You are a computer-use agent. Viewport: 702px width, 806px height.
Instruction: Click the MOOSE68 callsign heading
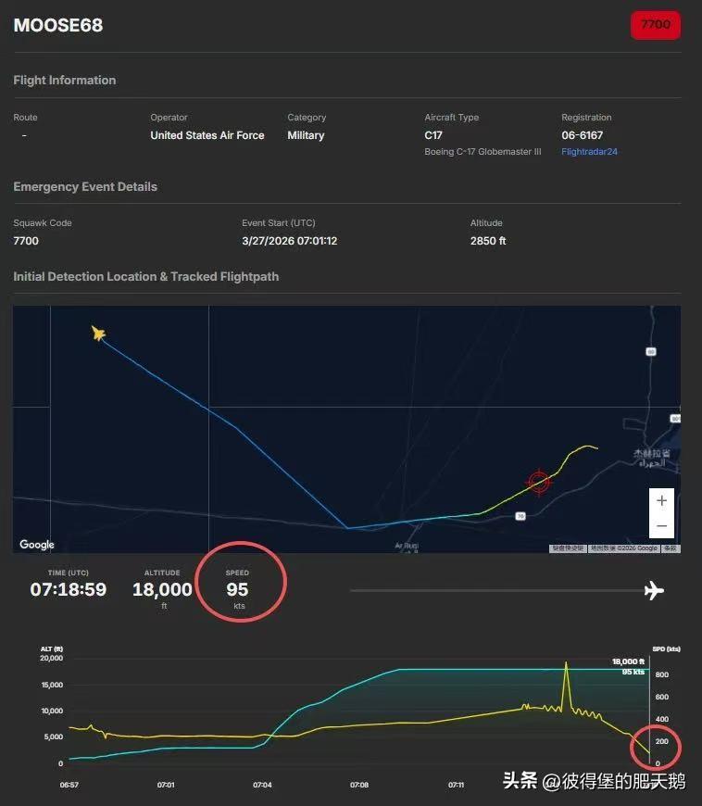pos(58,25)
